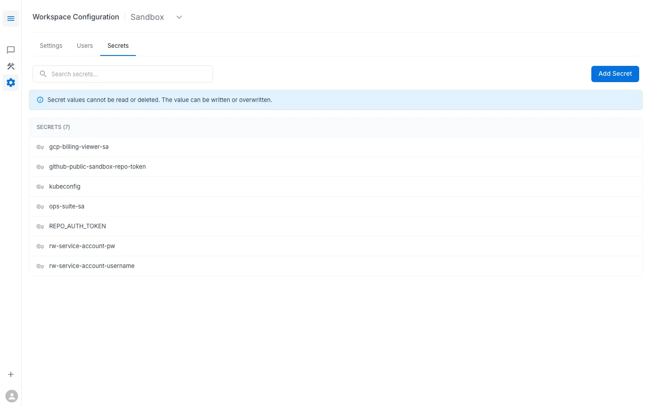This screenshot has height=406, width=650.
Task: Click the settings gear icon
Action: 11,83
